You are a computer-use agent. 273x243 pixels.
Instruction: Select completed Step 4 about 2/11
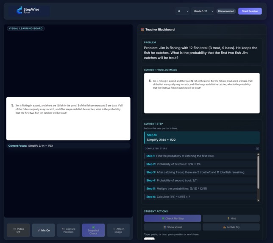tap(200, 181)
